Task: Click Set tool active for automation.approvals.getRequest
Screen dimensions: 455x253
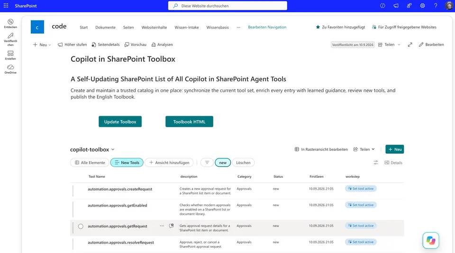Action: tap(361, 226)
